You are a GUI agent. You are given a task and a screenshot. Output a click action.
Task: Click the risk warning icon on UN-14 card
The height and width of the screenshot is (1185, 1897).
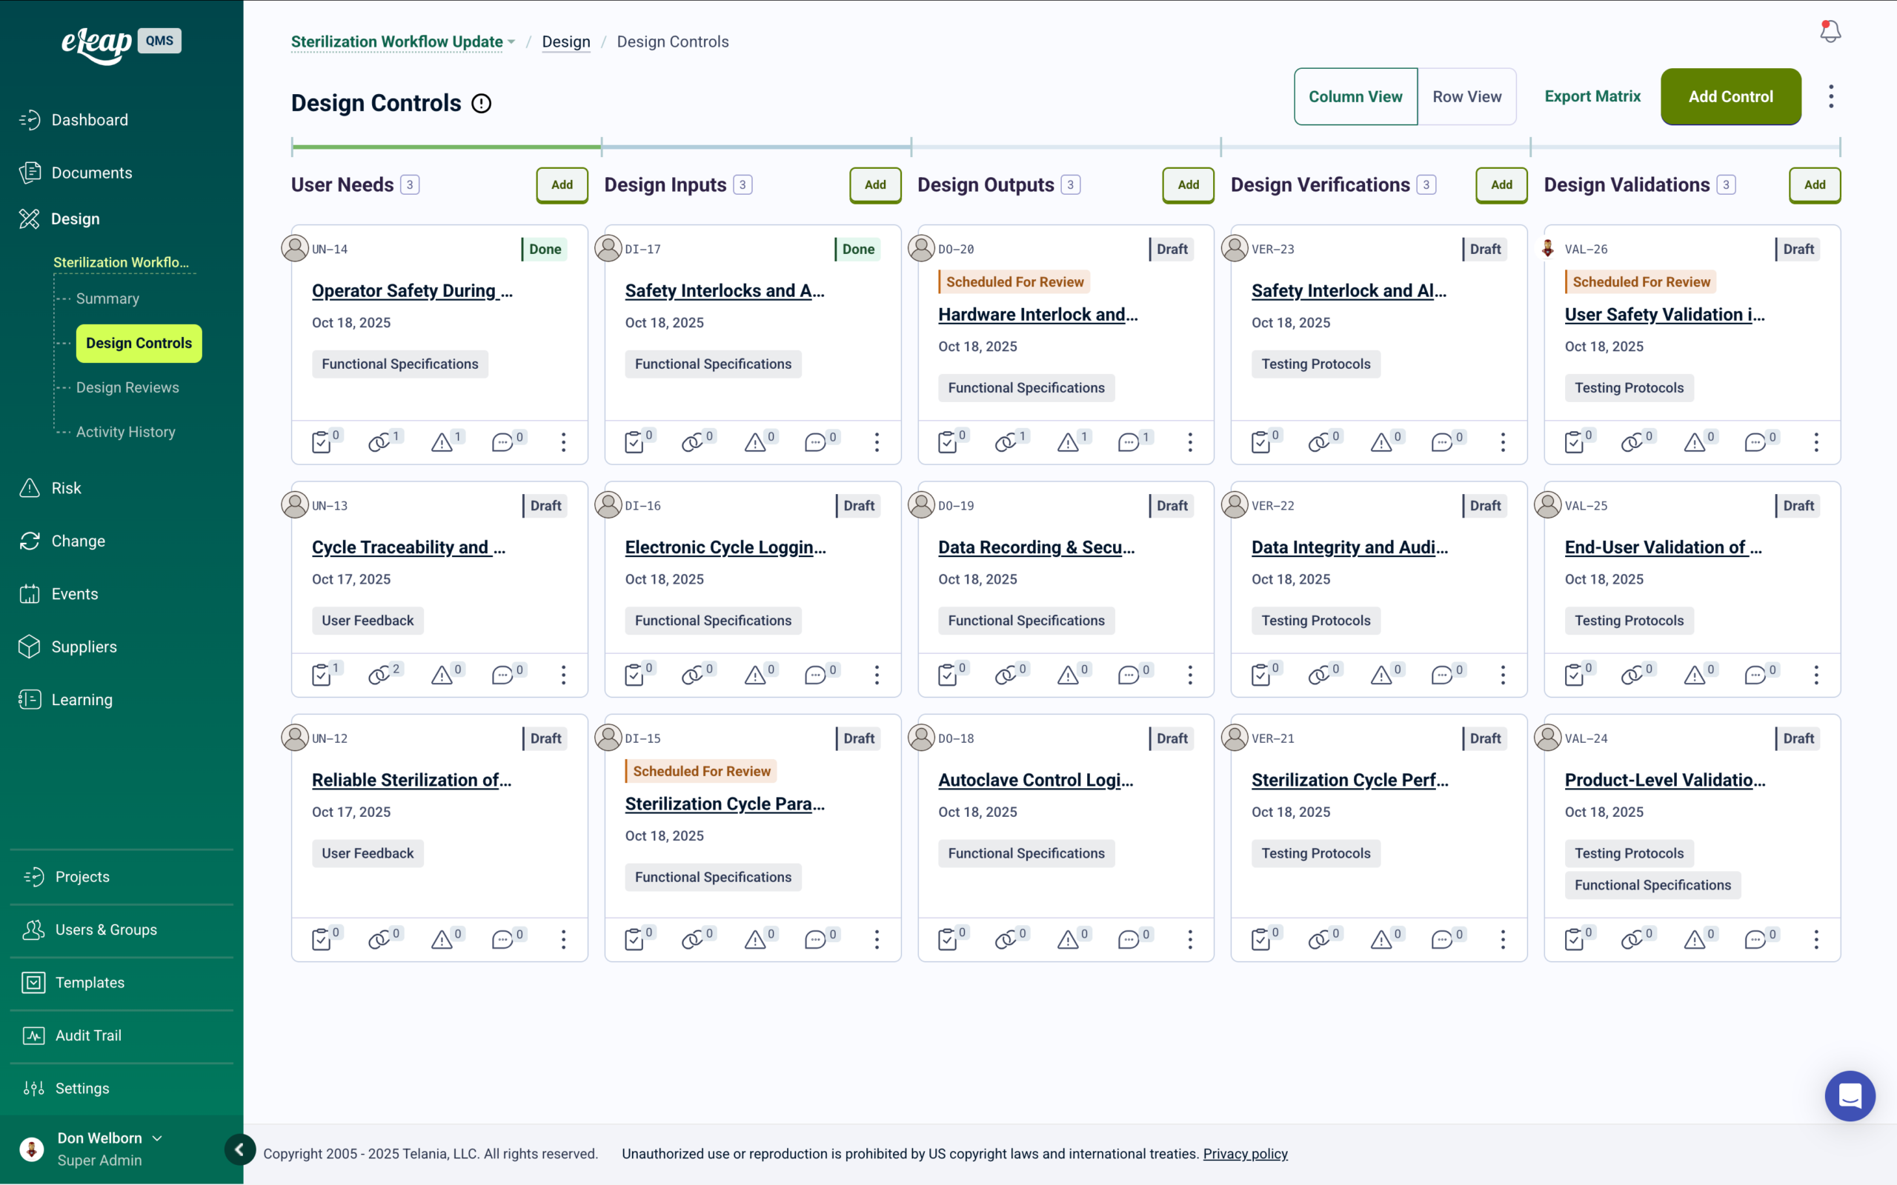[x=442, y=442]
